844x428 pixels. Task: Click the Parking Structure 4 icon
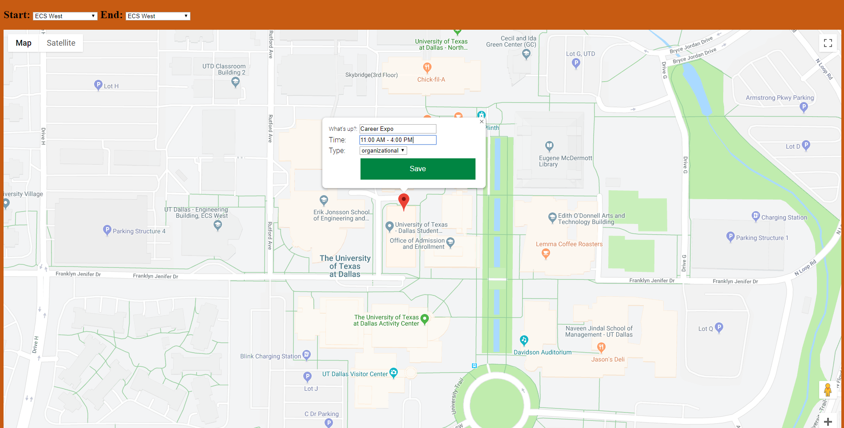tap(107, 230)
